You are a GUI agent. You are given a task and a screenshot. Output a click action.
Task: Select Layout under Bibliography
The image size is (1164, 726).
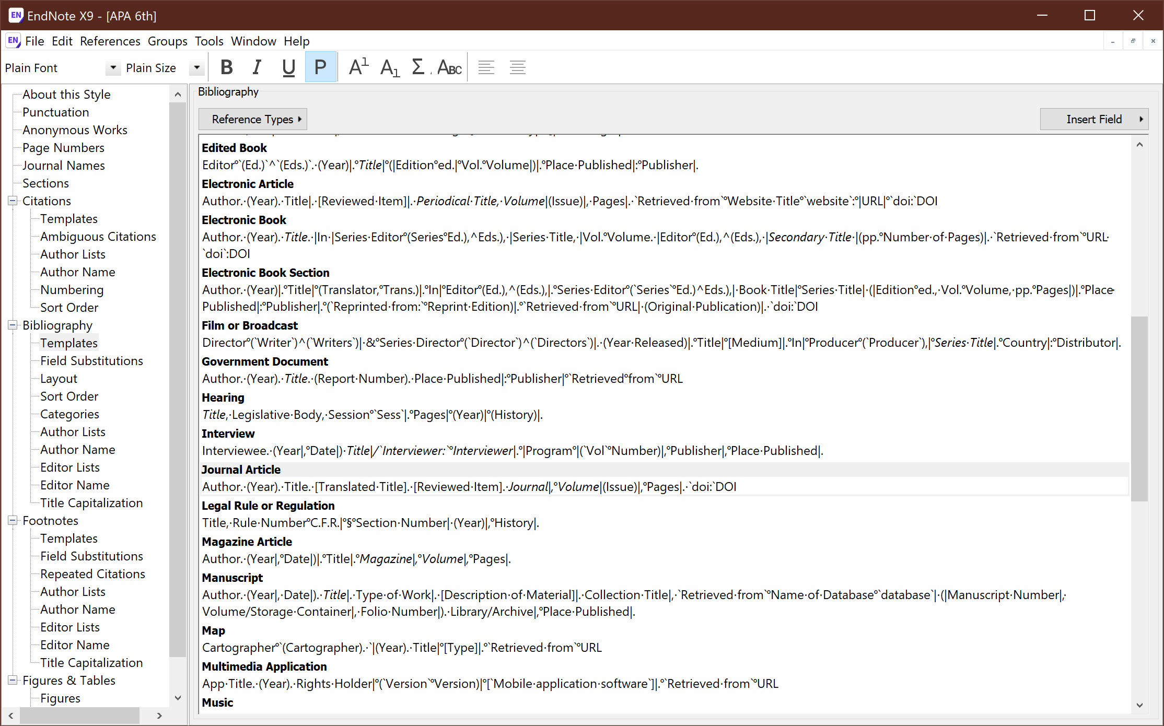click(x=59, y=379)
